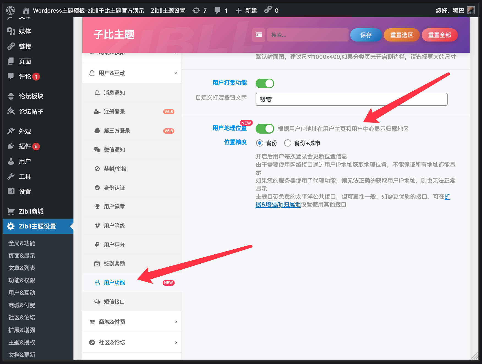Select the 用户徽章 trophy settings item
This screenshot has width=482, height=364.
114,206
